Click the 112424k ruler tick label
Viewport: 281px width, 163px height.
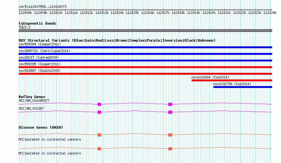270,13
